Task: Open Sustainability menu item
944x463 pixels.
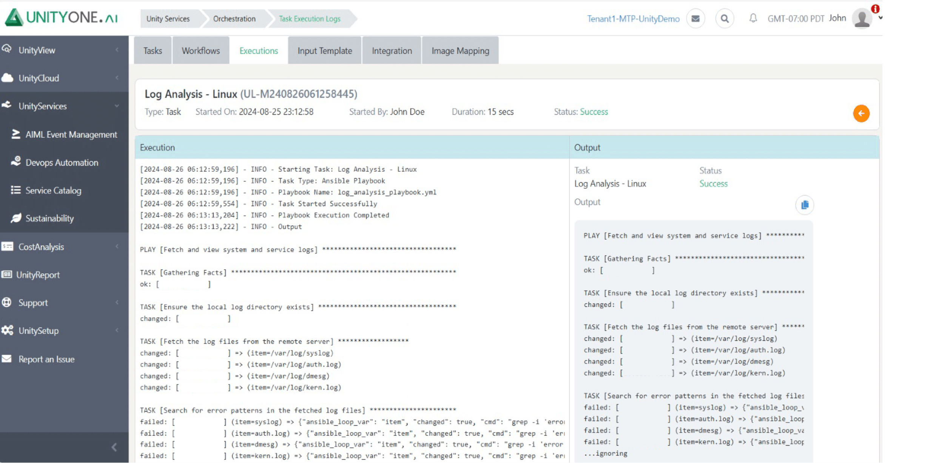Action: 49,218
